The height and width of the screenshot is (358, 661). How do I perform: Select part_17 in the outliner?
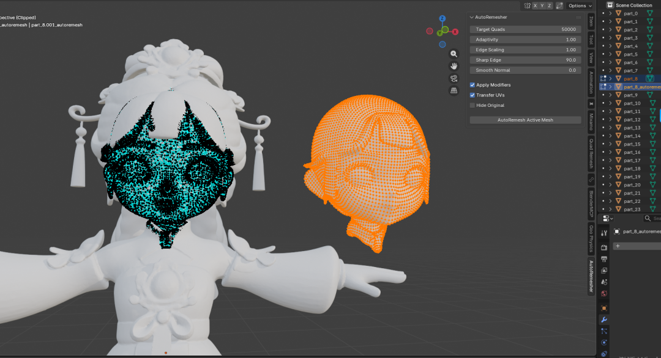coord(632,160)
